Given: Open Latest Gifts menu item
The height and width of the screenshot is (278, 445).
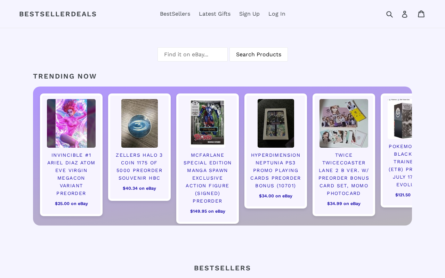Looking at the screenshot, I should point(215,14).
